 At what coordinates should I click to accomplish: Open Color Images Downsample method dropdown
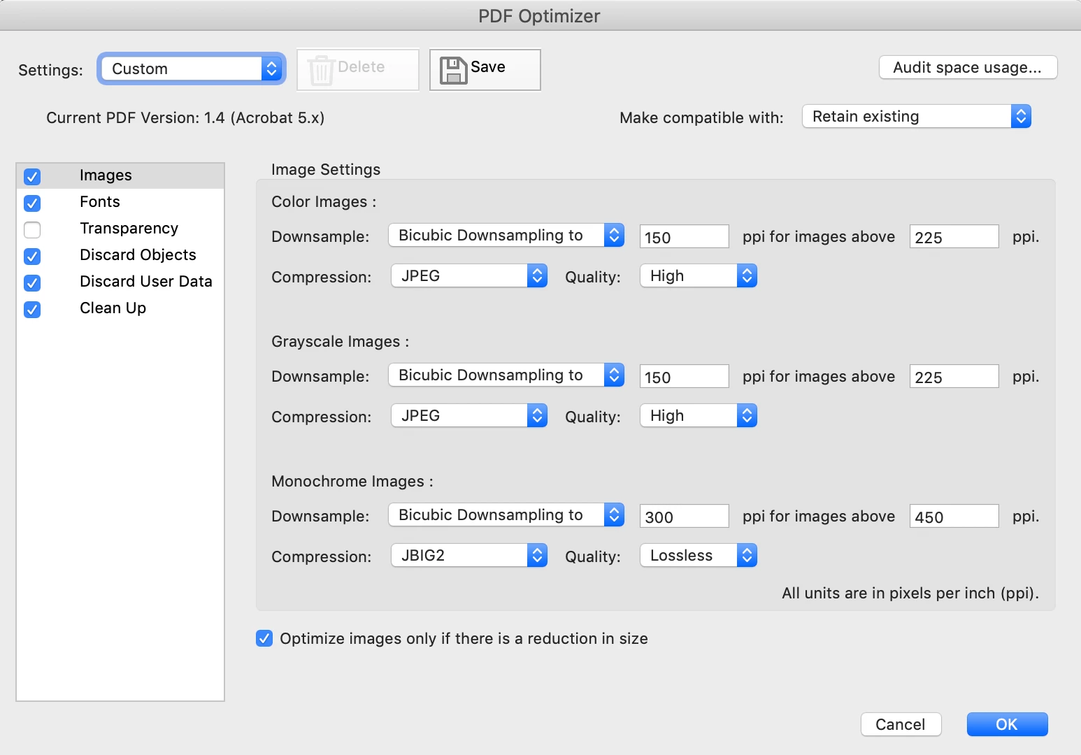coord(506,235)
